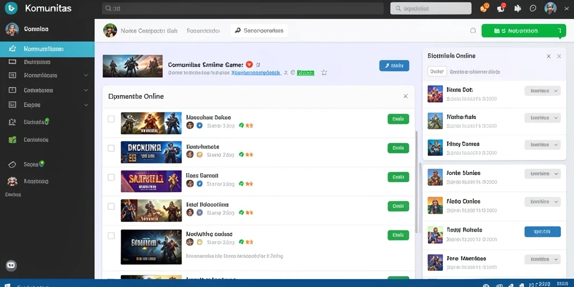This screenshot has height=287, width=574.
Task: Click the red heart icon beside community title
Action: tap(249, 64)
